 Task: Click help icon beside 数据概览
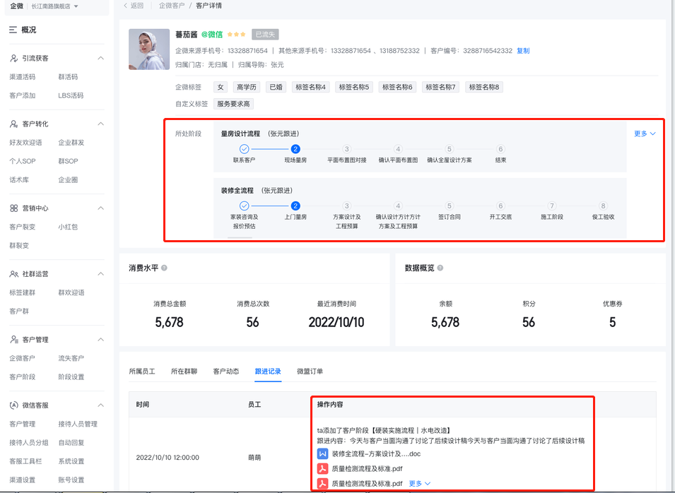click(440, 268)
